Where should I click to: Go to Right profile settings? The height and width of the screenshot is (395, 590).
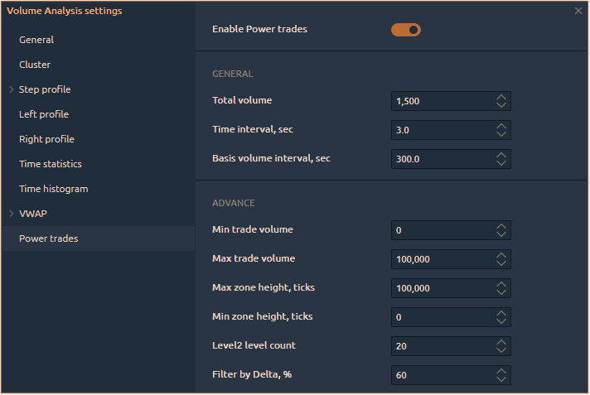click(46, 139)
